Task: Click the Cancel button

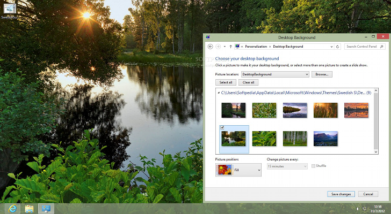Action: click(368, 194)
